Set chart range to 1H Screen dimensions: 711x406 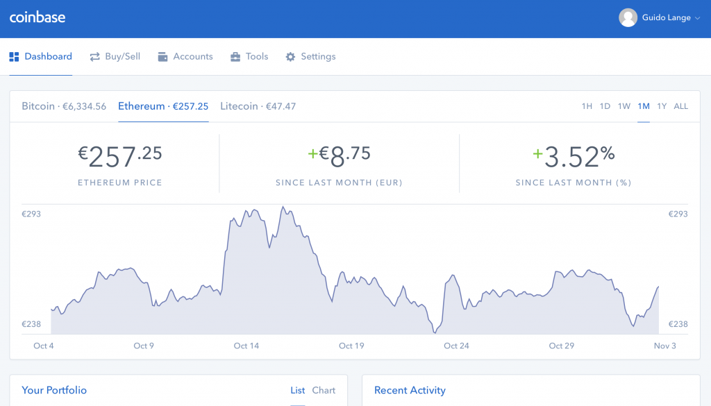coord(587,106)
